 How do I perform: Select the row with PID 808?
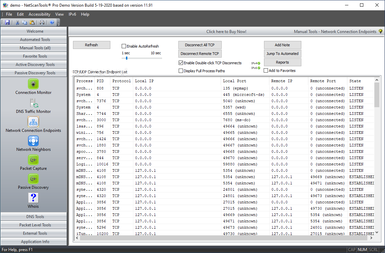click(x=224, y=88)
